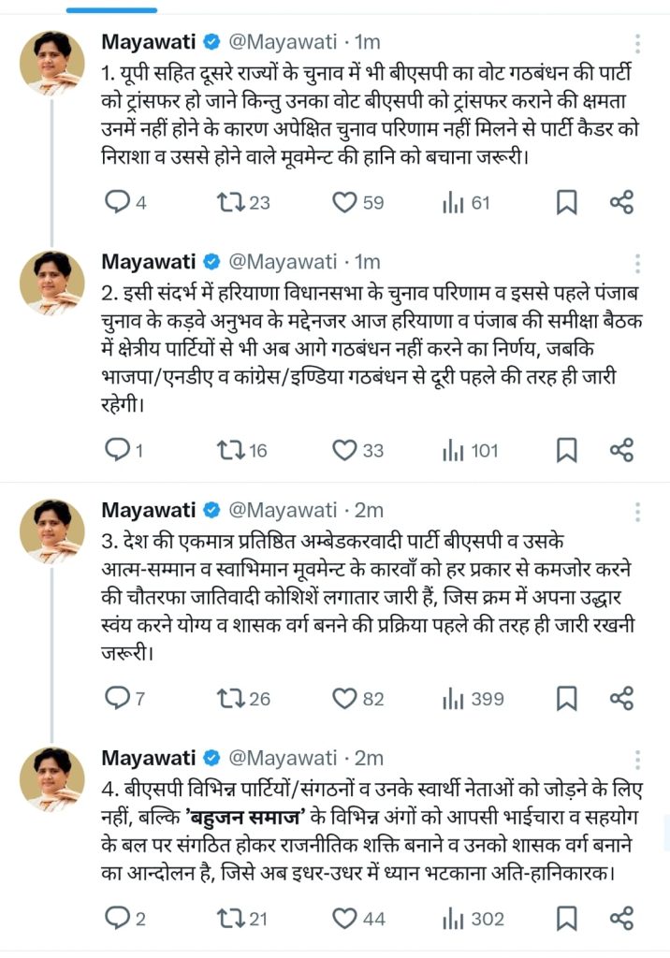Bookmark the first tweet about UP elections
Image resolution: width=670 pixels, height=958 pixels.
(566, 202)
